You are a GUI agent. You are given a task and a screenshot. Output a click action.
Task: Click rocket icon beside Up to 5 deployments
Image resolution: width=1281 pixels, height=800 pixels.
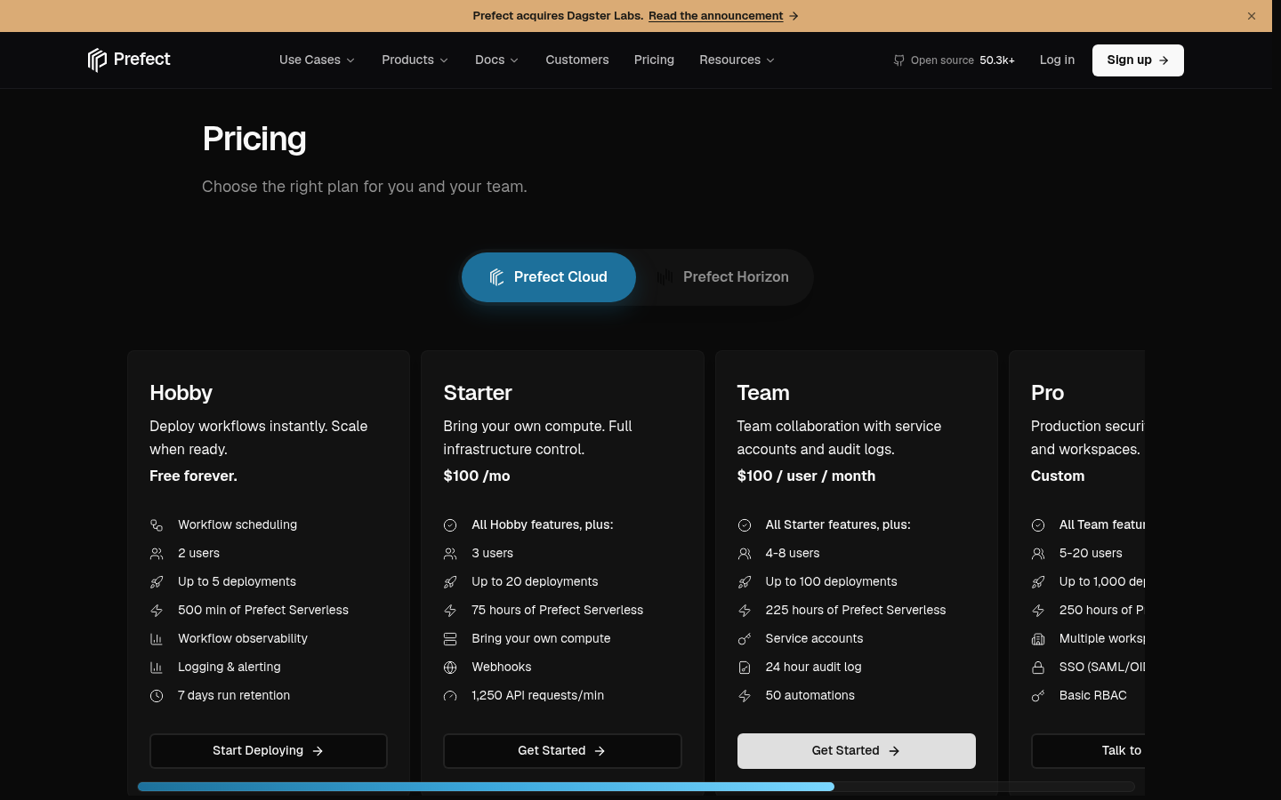pos(157,582)
